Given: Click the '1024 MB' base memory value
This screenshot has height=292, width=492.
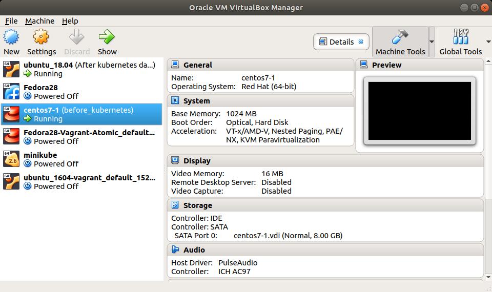Looking at the screenshot, I should [x=241, y=114].
